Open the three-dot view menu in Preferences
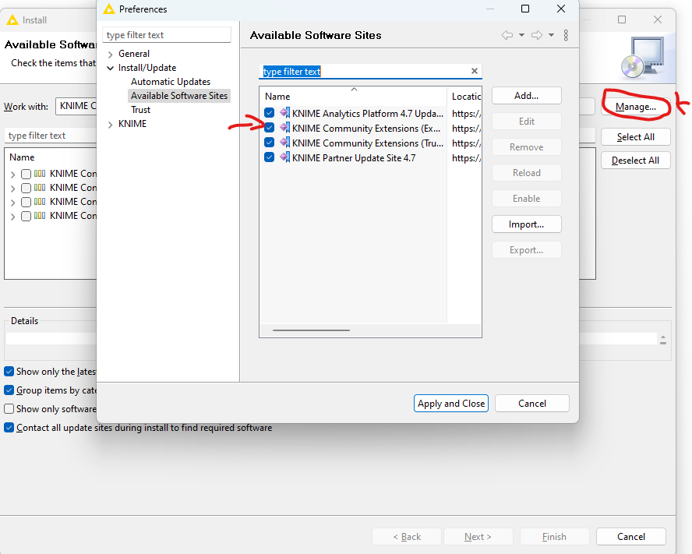Viewport: 692px width, 554px height. click(566, 35)
